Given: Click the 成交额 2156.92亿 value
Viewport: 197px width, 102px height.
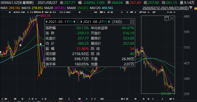Looking at the screenshot, I should pos(81,54).
